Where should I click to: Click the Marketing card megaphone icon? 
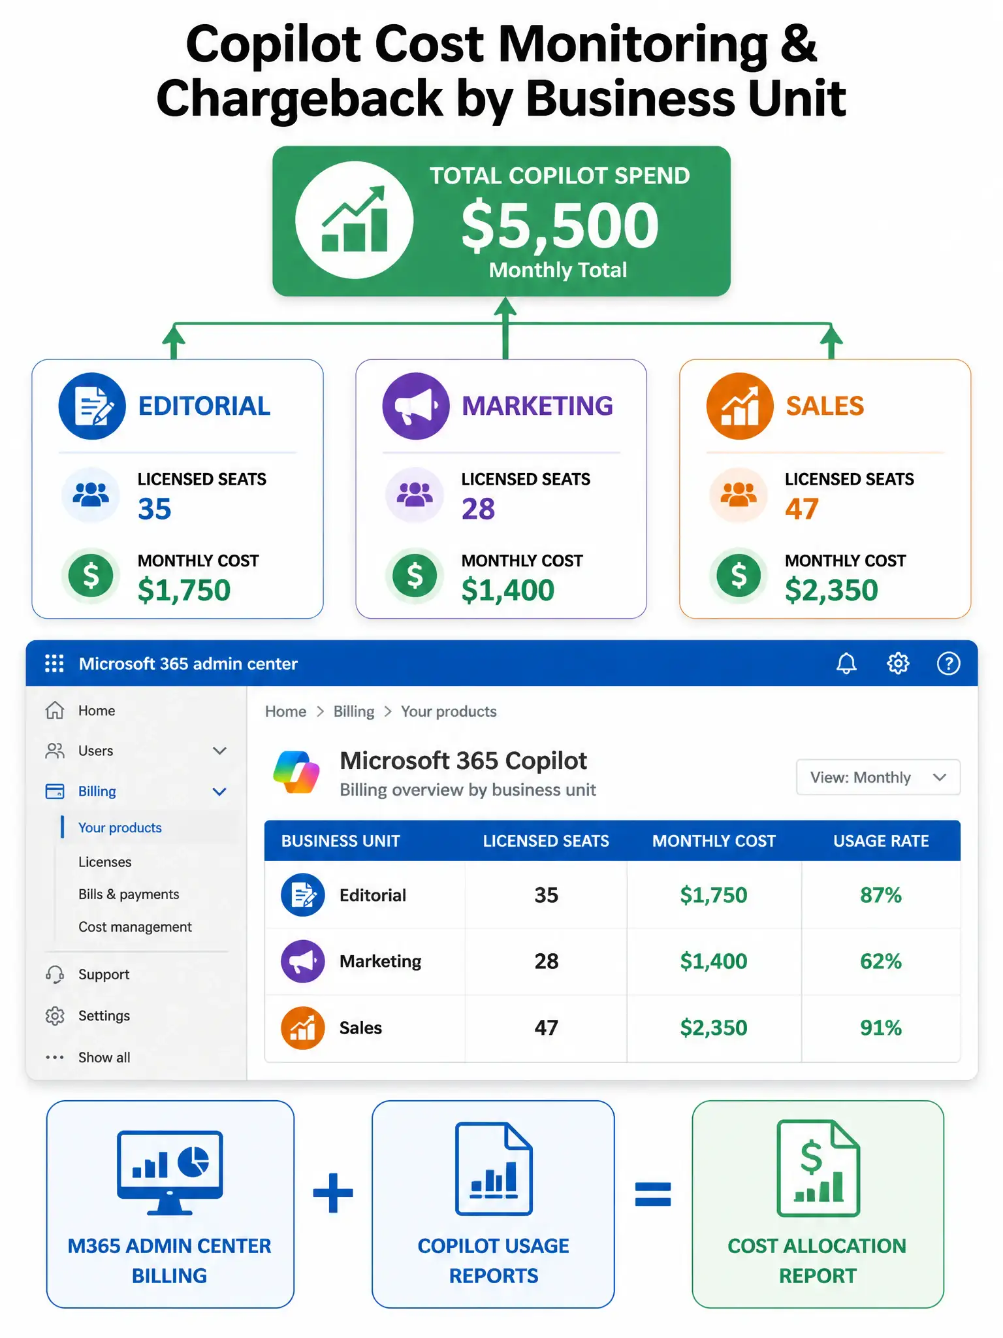click(x=416, y=406)
